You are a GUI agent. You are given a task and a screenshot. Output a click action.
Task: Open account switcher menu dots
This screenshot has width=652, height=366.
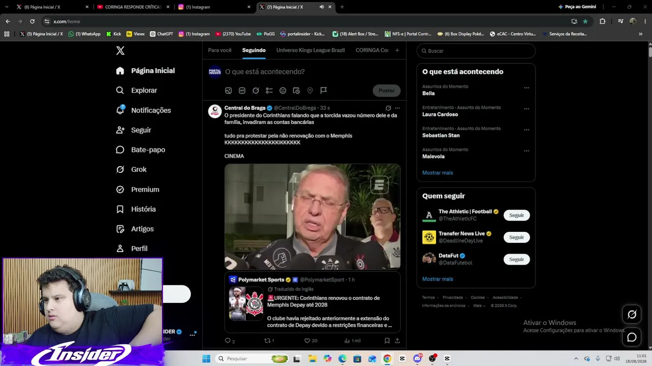192,334
